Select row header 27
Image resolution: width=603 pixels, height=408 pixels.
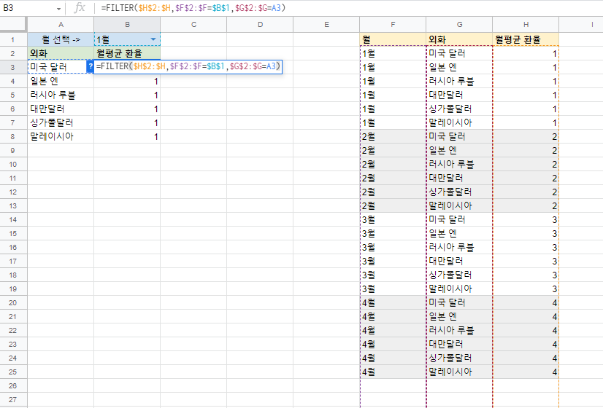pyautogui.click(x=13, y=399)
